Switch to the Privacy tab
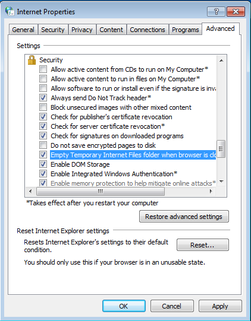 click(82, 30)
